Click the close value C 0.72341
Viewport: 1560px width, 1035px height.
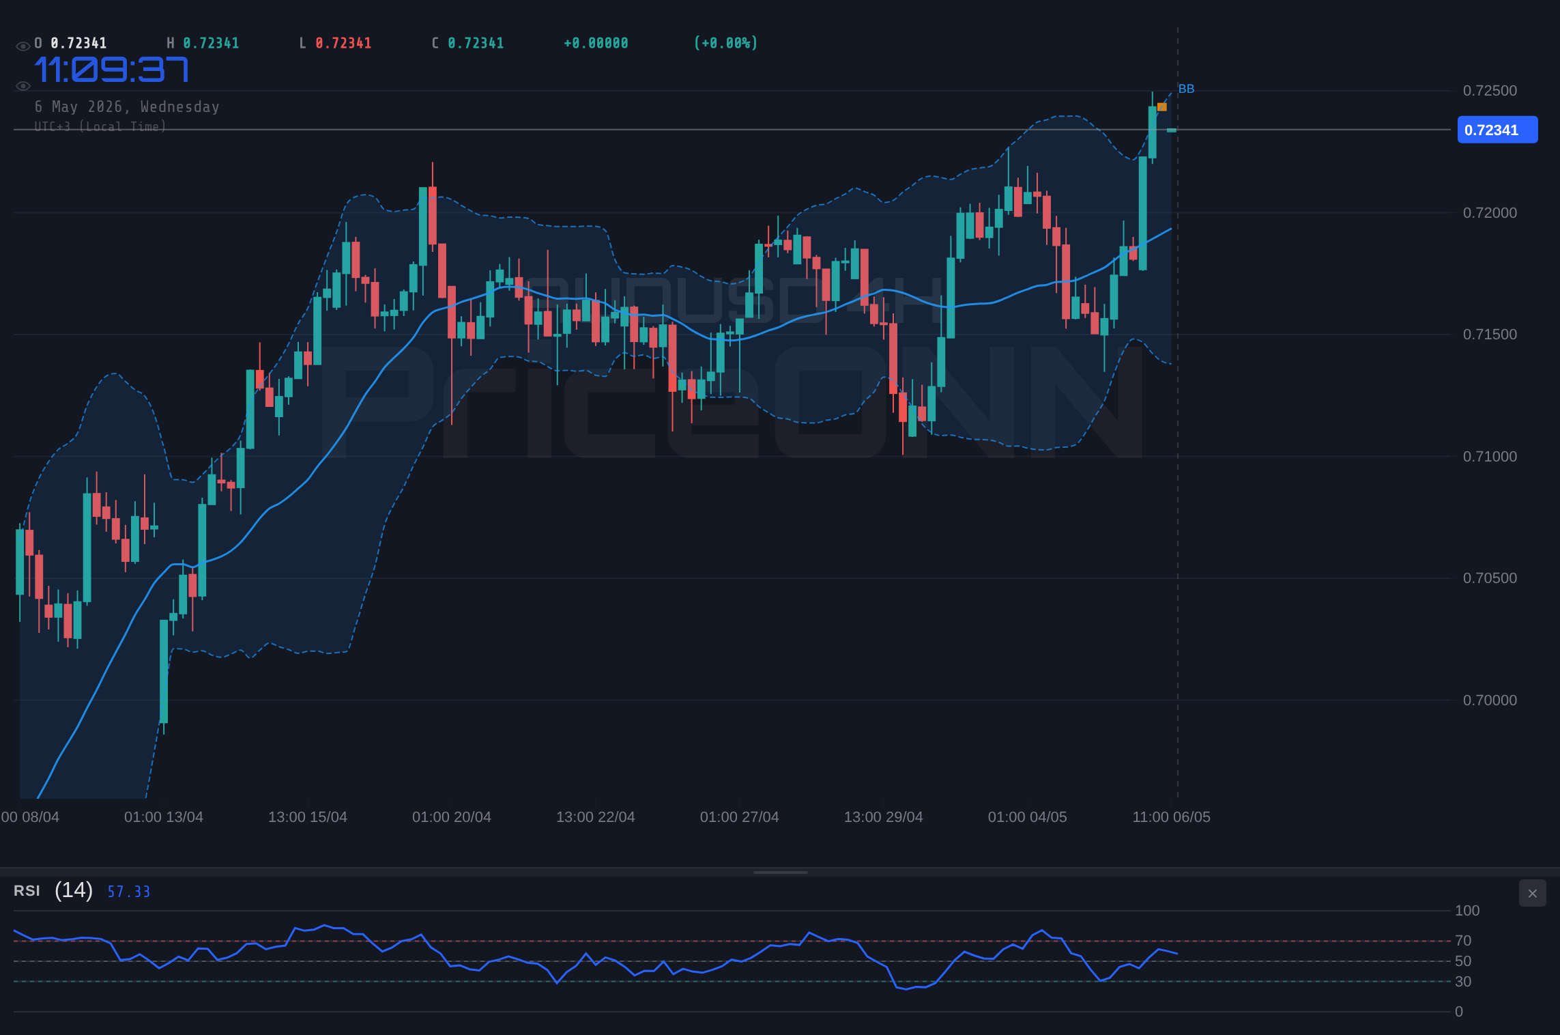[467, 43]
